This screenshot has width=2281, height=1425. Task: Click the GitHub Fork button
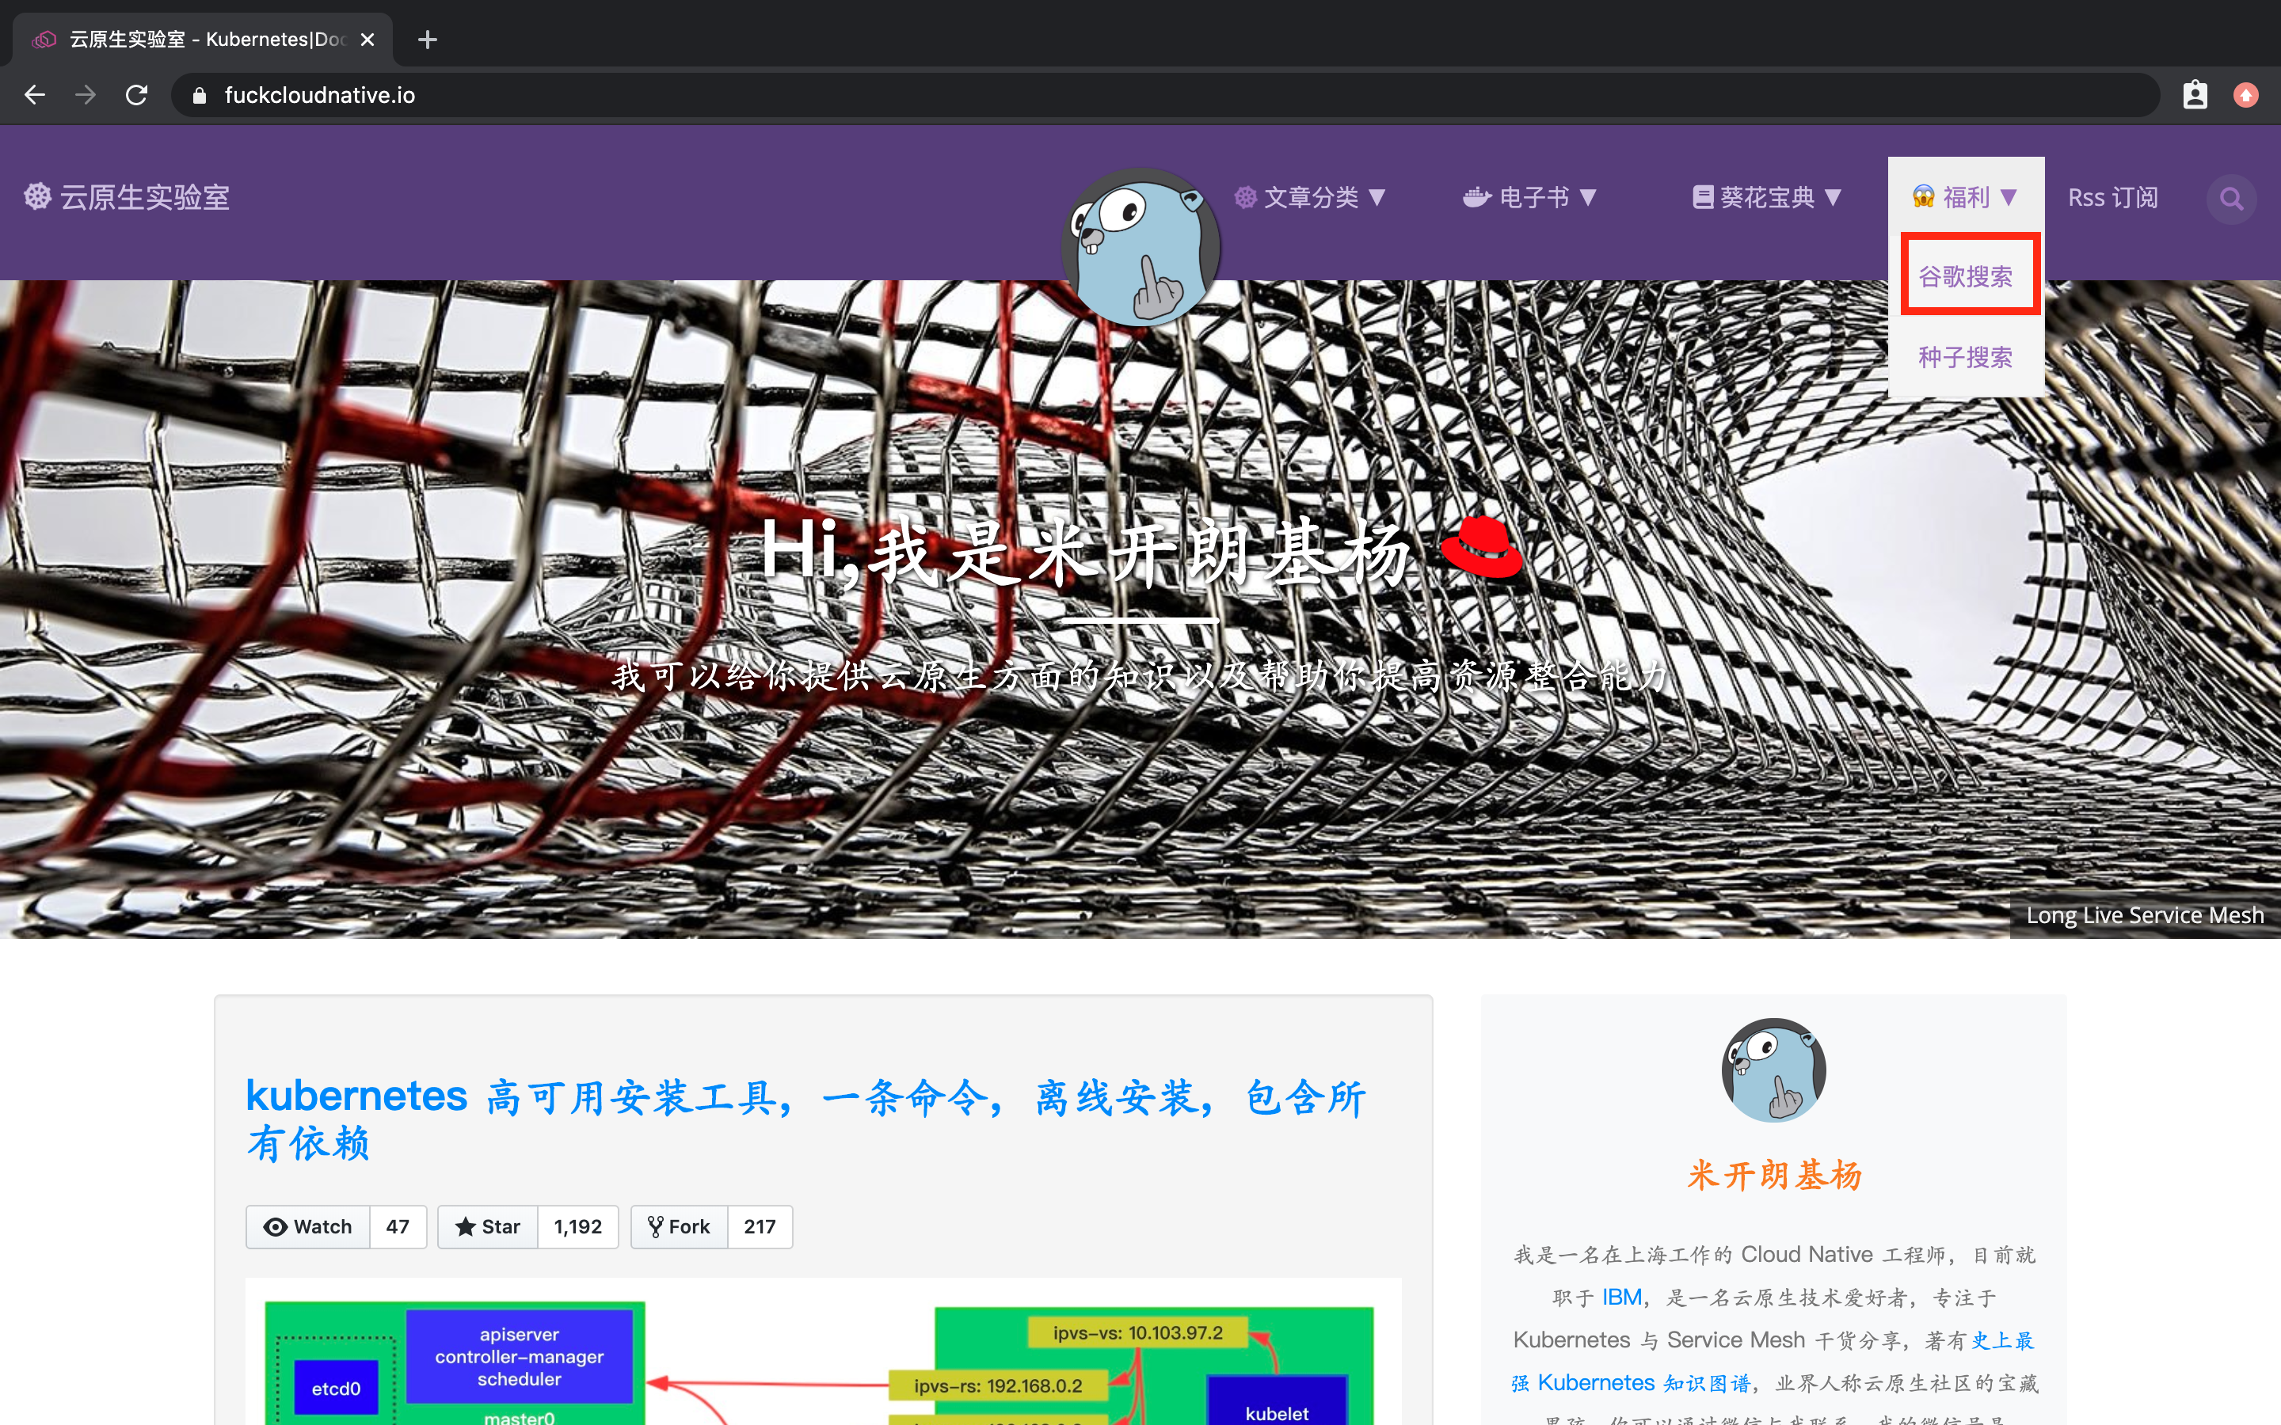click(x=679, y=1226)
